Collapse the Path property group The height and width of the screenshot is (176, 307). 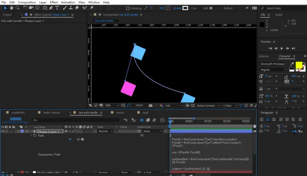point(31,135)
